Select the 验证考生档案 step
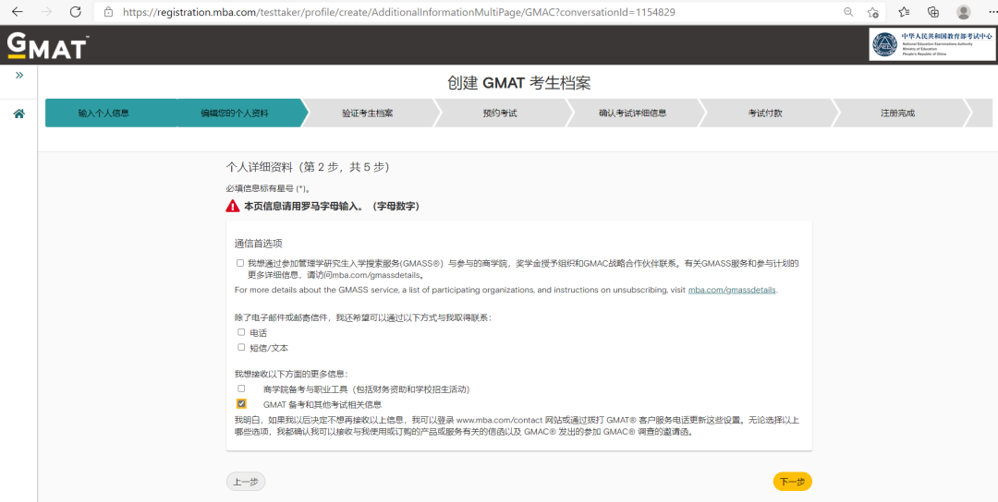Image resolution: width=998 pixels, height=502 pixels. (x=367, y=114)
